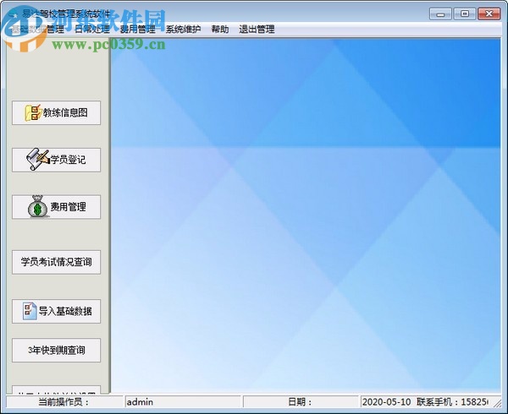Click the pen-and-scroll icon for 学员登记

click(37, 160)
